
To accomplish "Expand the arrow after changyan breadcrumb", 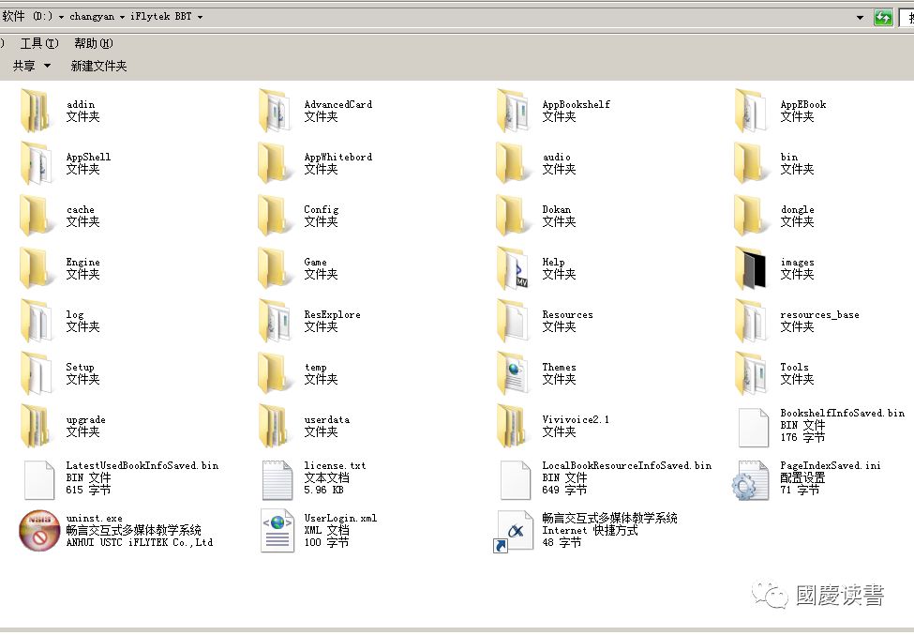I will pyautogui.click(x=123, y=17).
